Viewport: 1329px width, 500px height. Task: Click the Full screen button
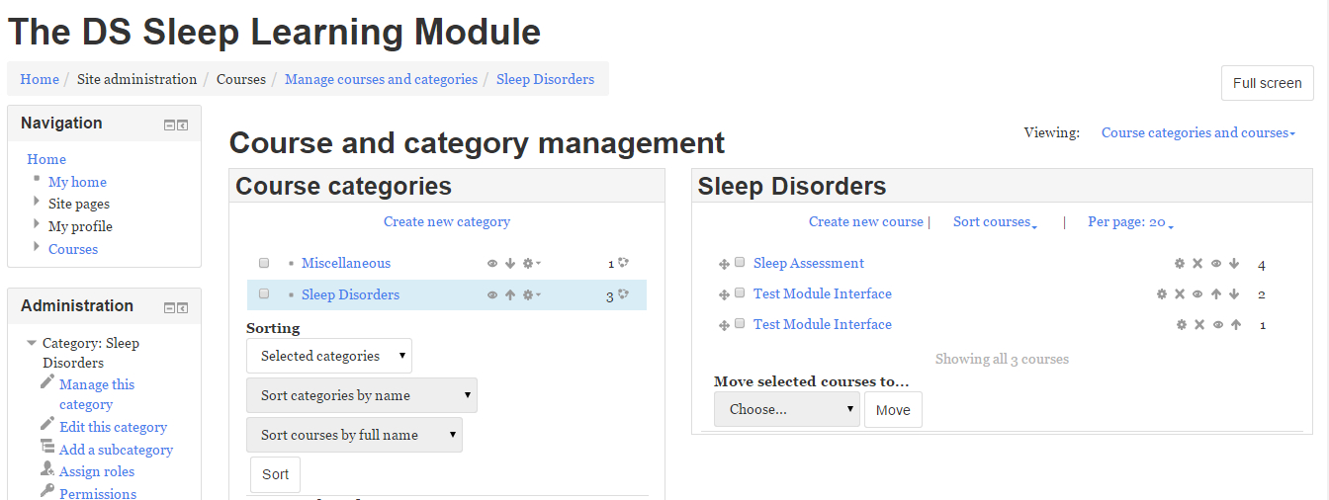1267,83
